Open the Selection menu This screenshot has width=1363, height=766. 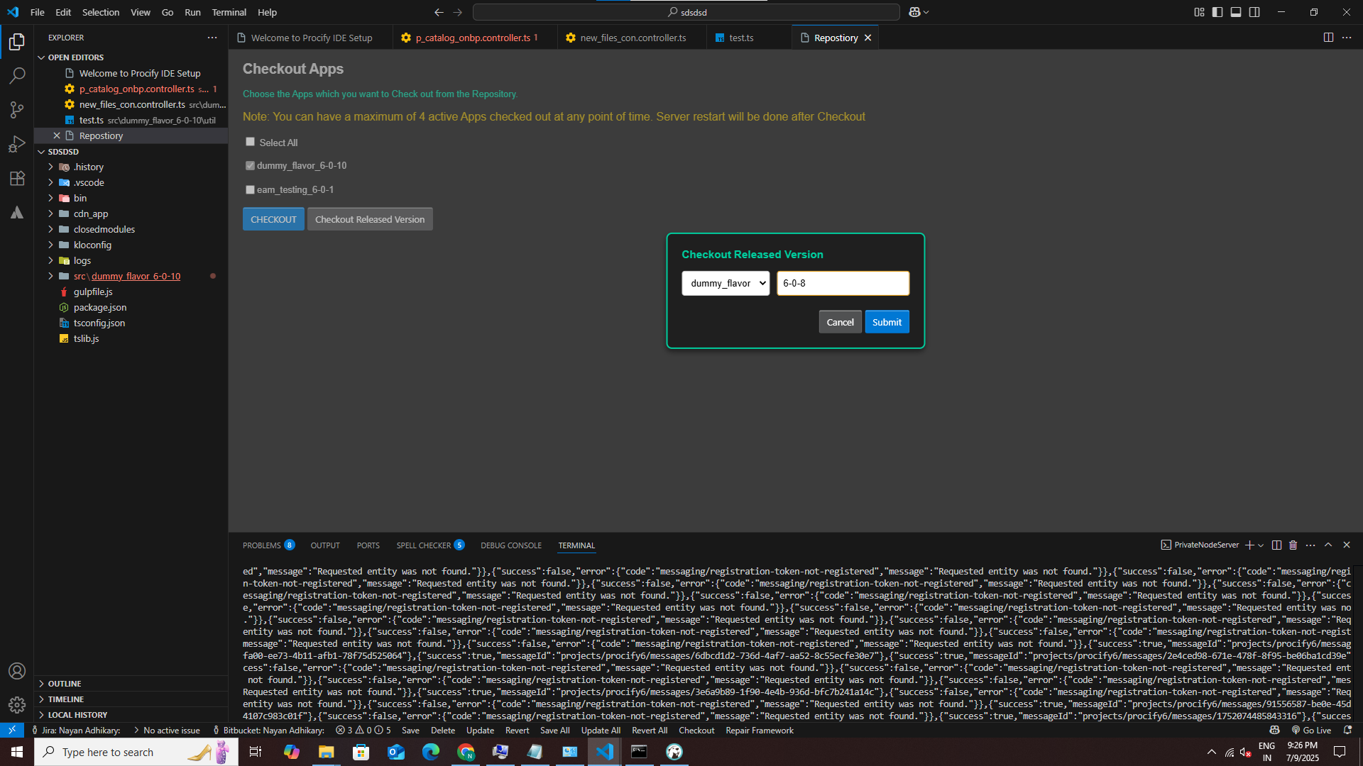(101, 12)
